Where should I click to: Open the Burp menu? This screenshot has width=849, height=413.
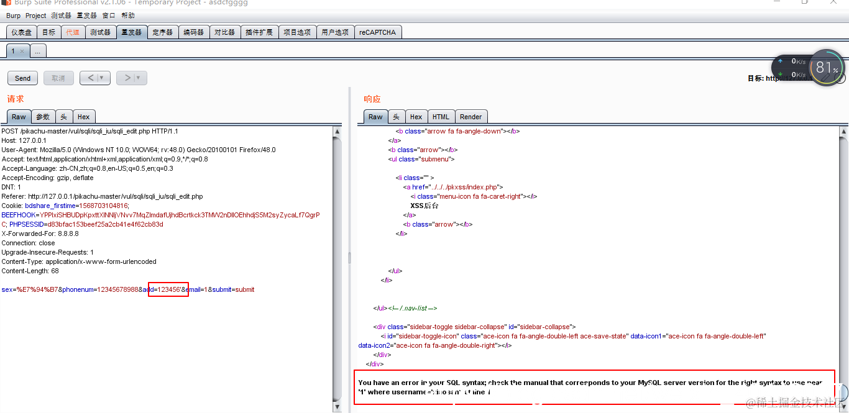(x=13, y=16)
